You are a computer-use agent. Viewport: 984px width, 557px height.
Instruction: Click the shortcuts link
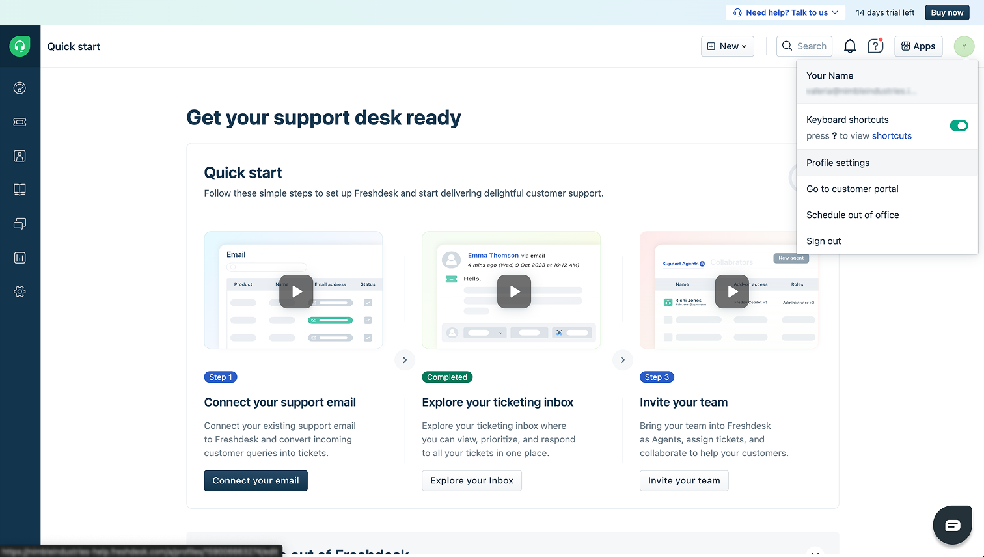tap(892, 136)
